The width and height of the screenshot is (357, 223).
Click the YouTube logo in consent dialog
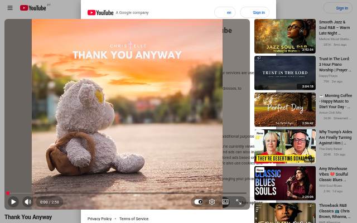point(100,13)
